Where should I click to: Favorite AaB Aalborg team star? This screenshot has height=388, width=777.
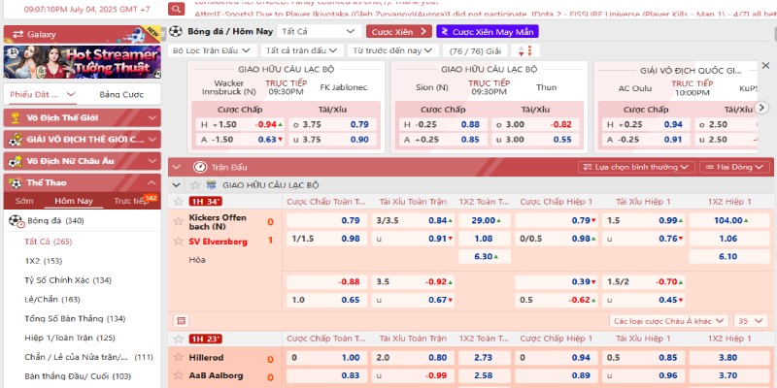coord(179,375)
